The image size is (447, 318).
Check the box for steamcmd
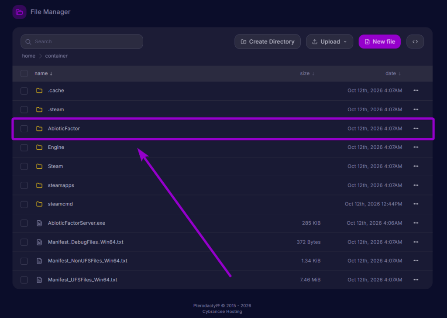(x=24, y=204)
